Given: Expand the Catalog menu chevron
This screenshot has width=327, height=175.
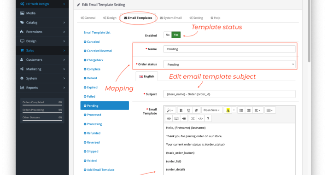Looking at the screenshot, I should pyautogui.click(x=64, y=23).
